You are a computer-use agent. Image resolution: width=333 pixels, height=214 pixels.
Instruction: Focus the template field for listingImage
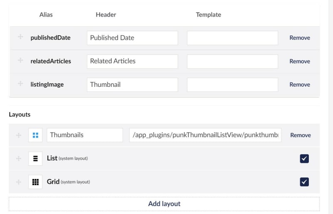(233, 85)
